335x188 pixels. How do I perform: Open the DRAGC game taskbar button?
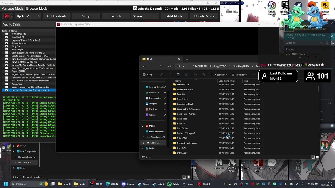204,184
